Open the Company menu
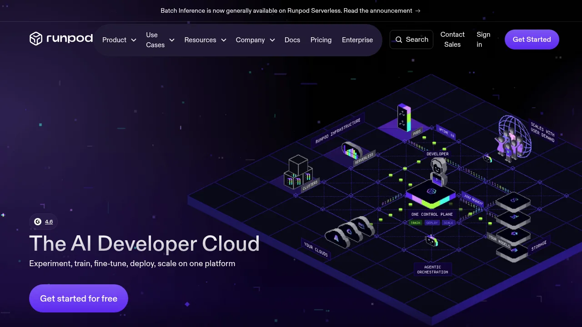 (256, 40)
